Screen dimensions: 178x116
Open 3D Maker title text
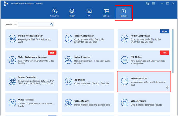80,80
